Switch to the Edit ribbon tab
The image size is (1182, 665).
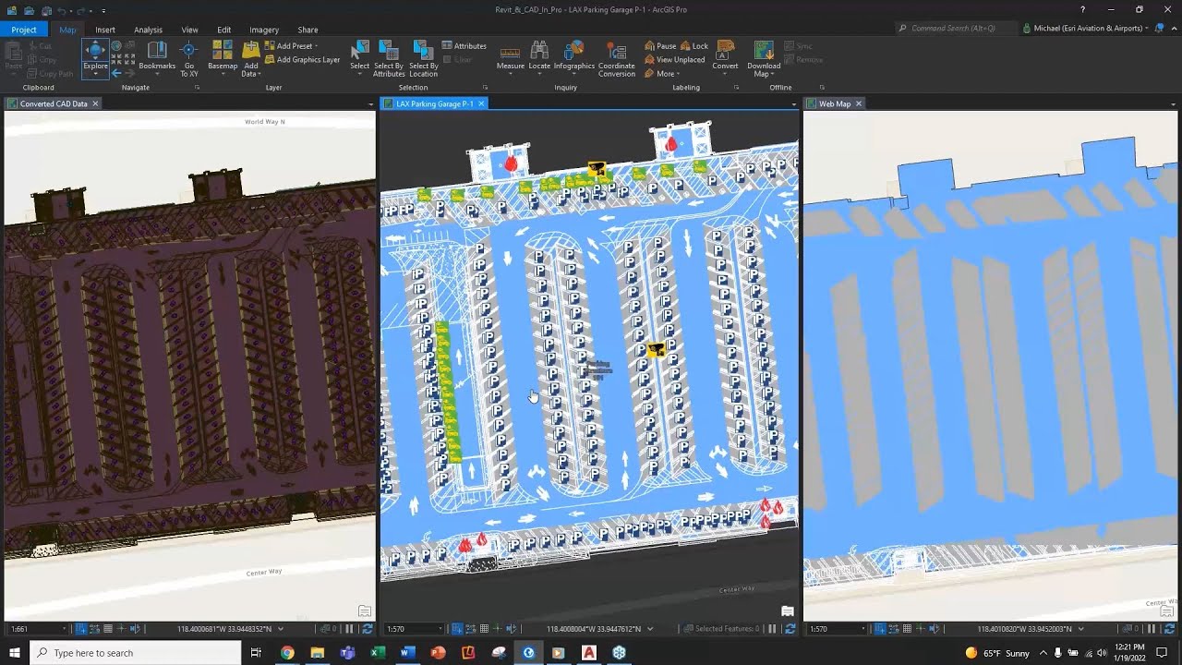[x=223, y=30]
